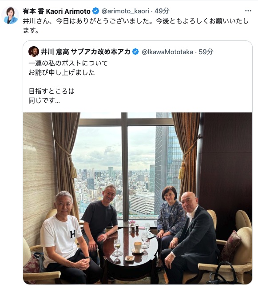
Task: Click the truncated text 同じです…
Action: click(x=44, y=100)
